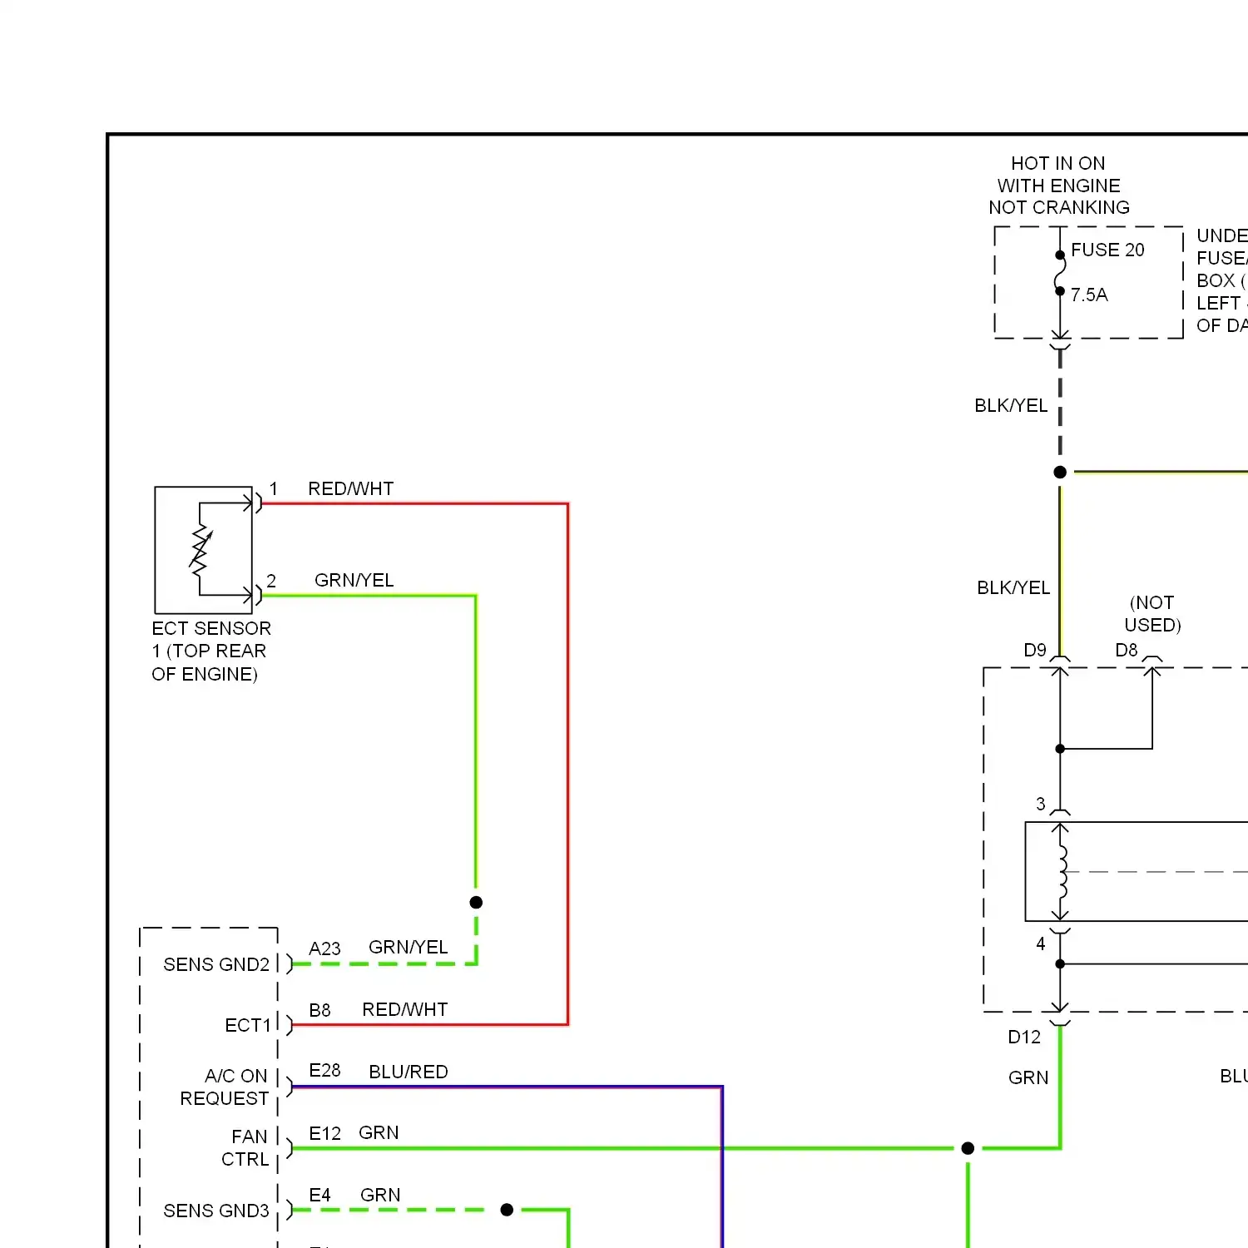The image size is (1248, 1248).
Task: Click the splice dot on SENS GND3 wire
Action: (507, 1210)
